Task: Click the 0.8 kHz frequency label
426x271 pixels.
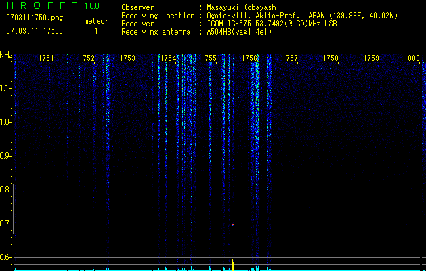Action: [5, 190]
